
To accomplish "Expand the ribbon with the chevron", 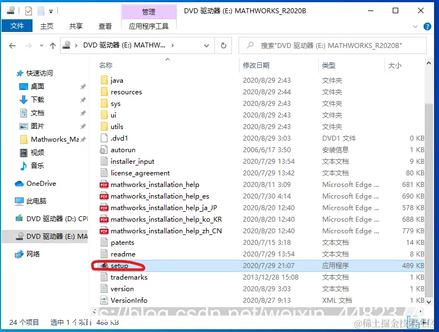I will pyautogui.click(x=415, y=26).
